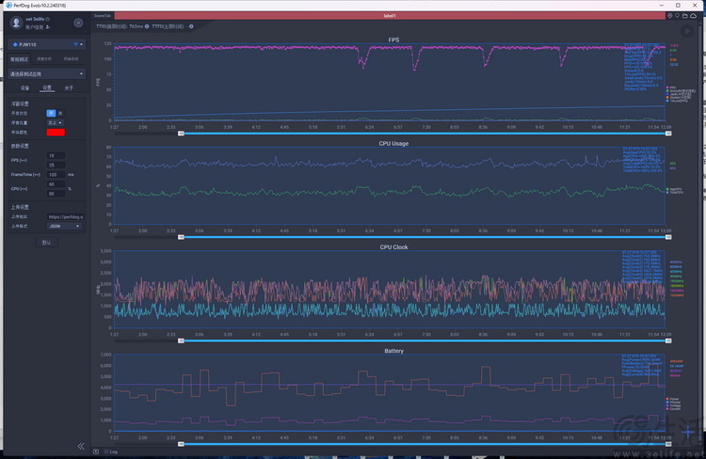Click the net 3elife username
The height and width of the screenshot is (459, 706).
coord(35,20)
